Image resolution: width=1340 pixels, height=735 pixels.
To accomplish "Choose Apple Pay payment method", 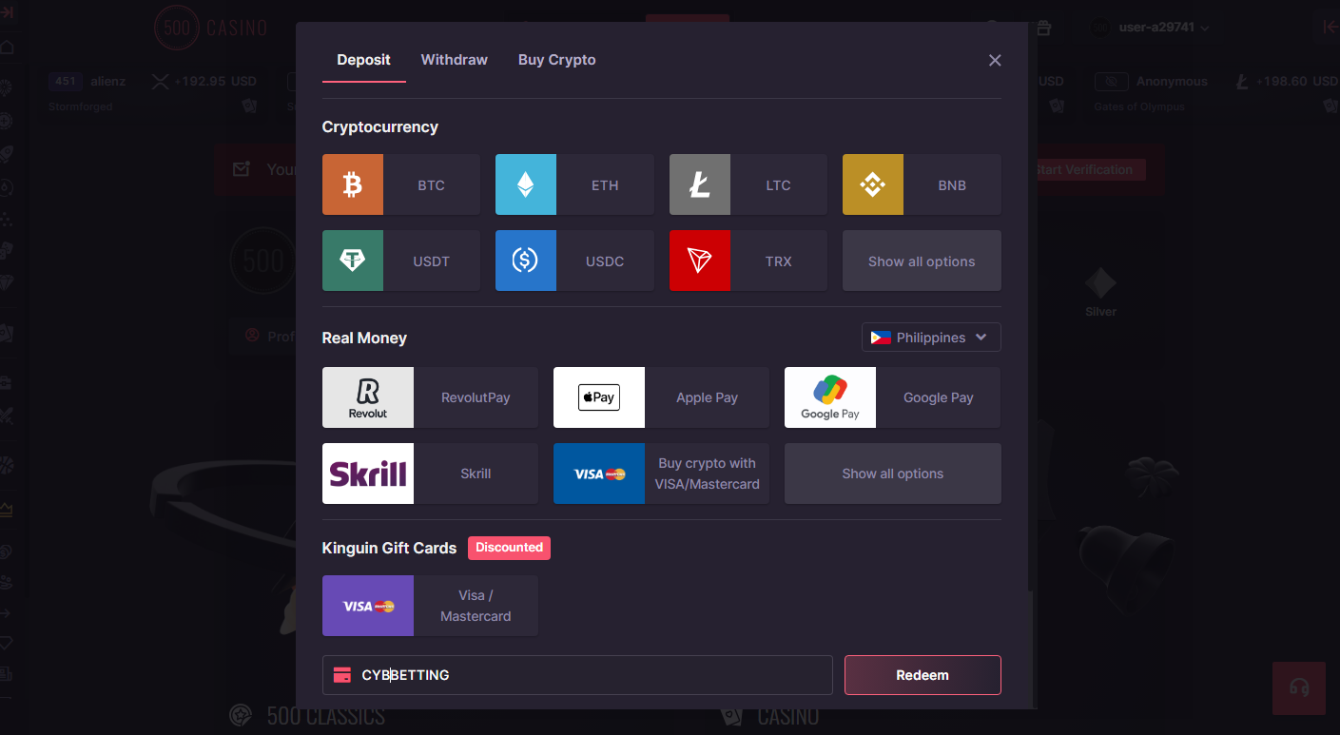I will click(661, 397).
